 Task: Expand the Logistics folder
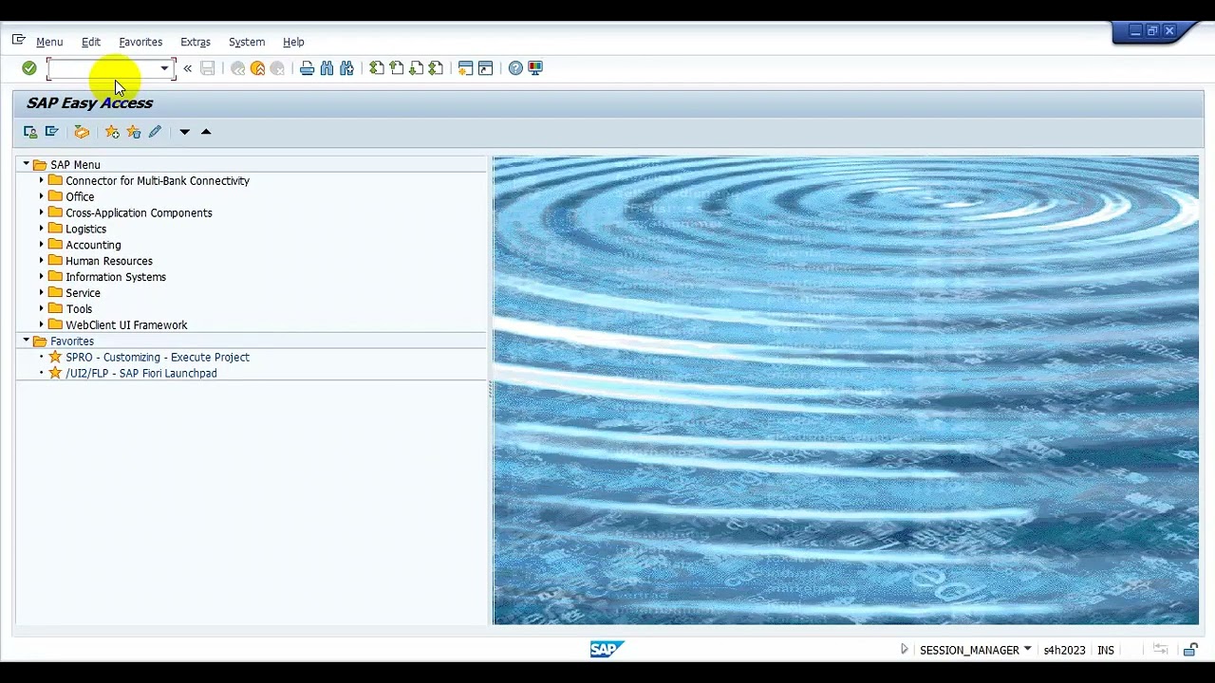[42, 230]
